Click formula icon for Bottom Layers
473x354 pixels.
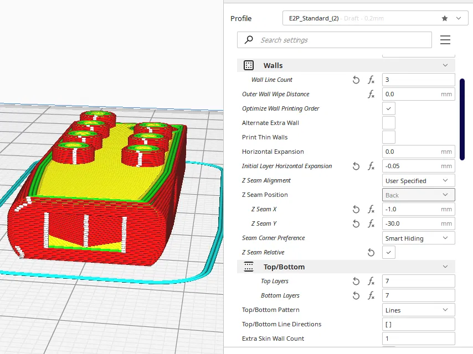pyautogui.click(x=371, y=295)
